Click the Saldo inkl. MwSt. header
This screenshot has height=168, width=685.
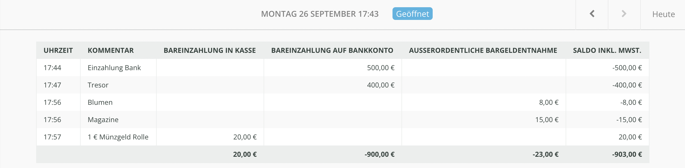[607, 51]
